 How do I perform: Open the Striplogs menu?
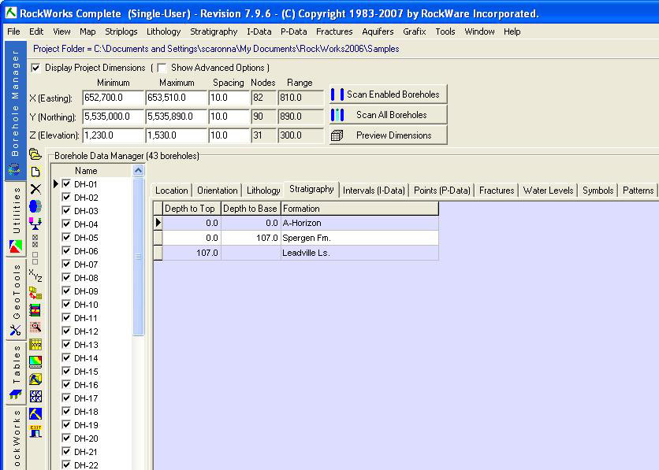121,31
